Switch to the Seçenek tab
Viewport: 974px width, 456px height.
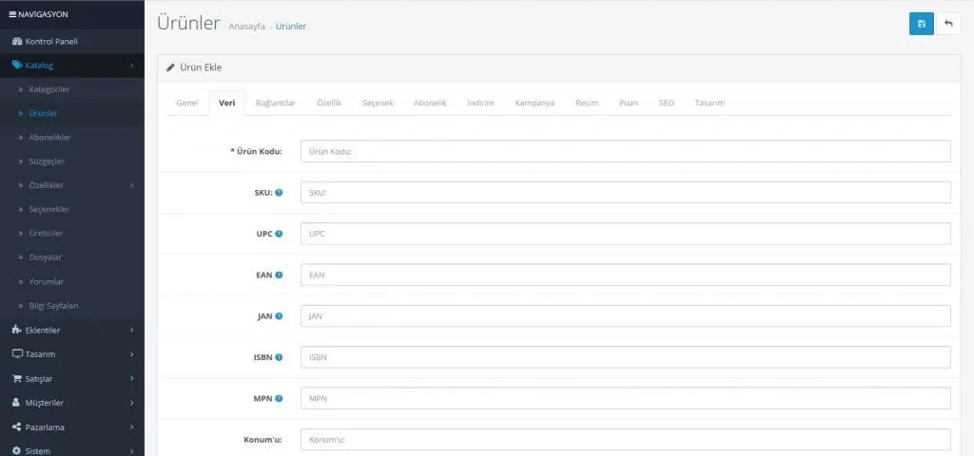378,103
